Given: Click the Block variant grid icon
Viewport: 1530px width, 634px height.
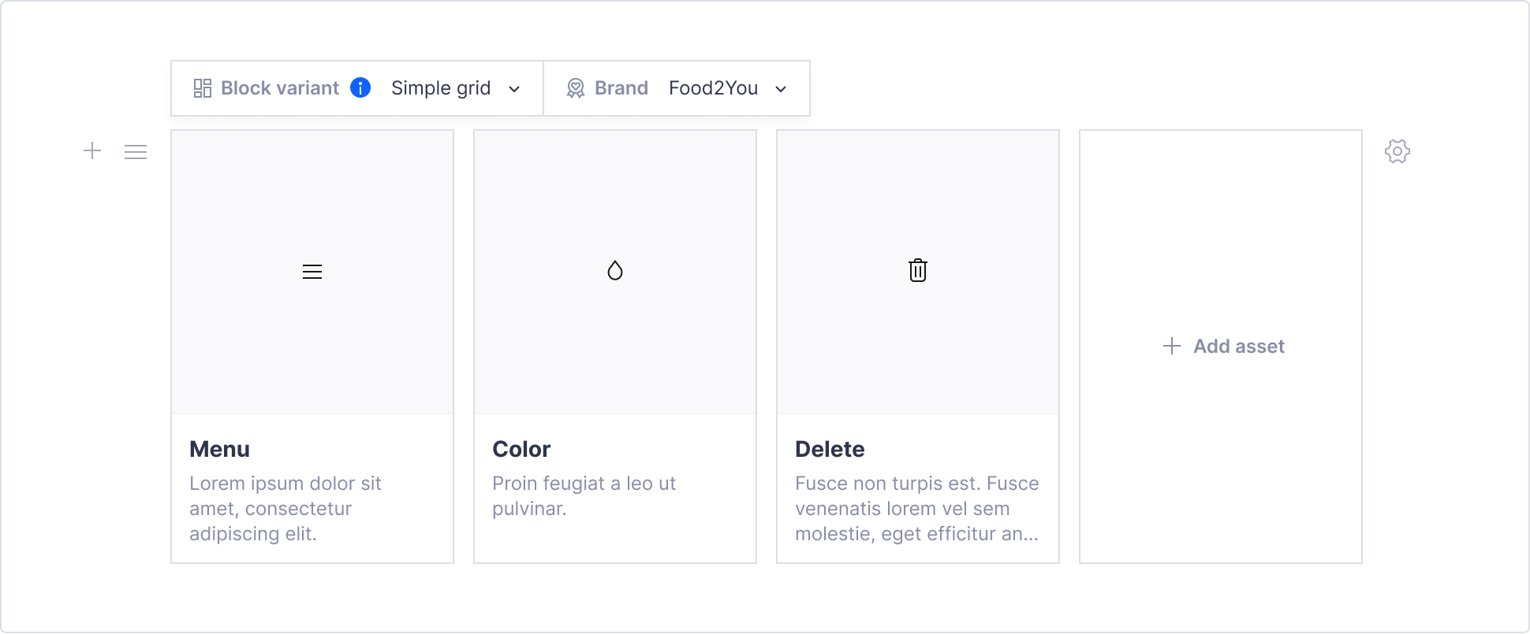Looking at the screenshot, I should point(203,88).
